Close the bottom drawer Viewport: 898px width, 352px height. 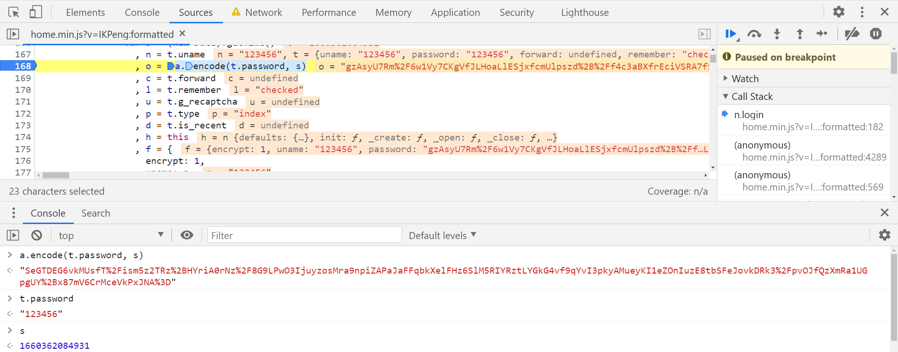(x=884, y=212)
